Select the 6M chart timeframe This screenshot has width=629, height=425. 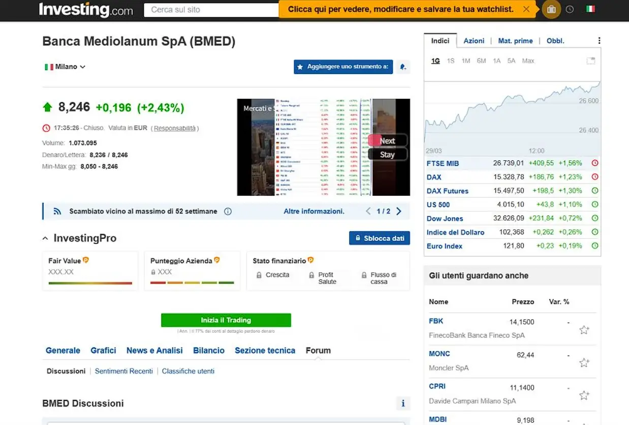click(x=481, y=61)
